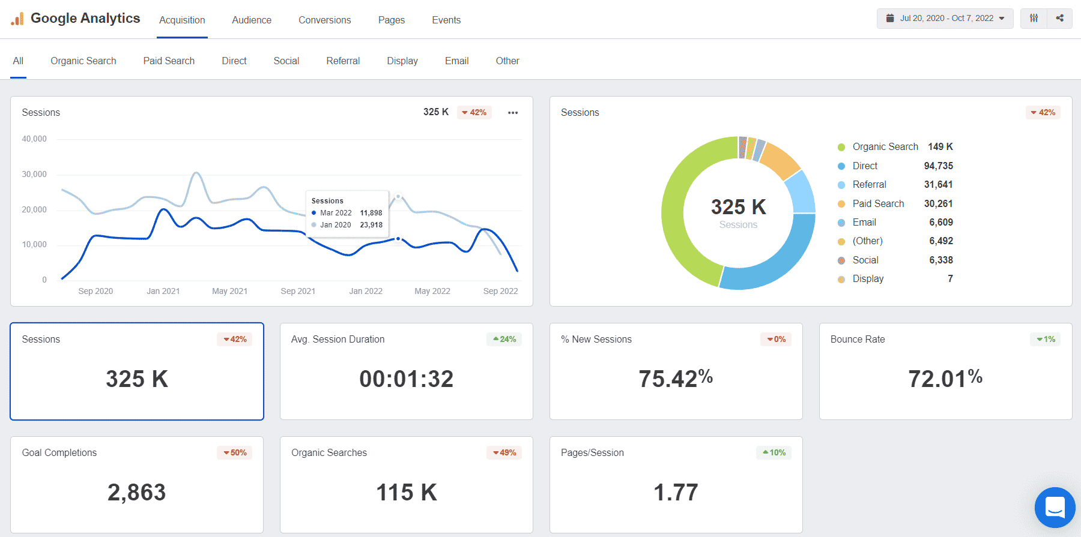Image resolution: width=1081 pixels, height=537 pixels.
Task: Open the Conversions tab
Action: (x=325, y=20)
